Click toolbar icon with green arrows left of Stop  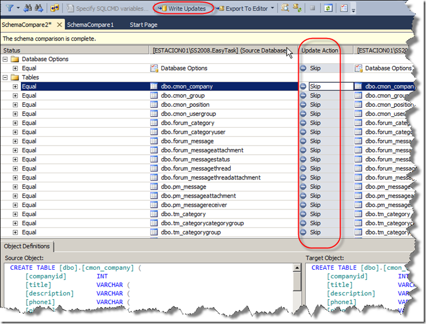297,8
